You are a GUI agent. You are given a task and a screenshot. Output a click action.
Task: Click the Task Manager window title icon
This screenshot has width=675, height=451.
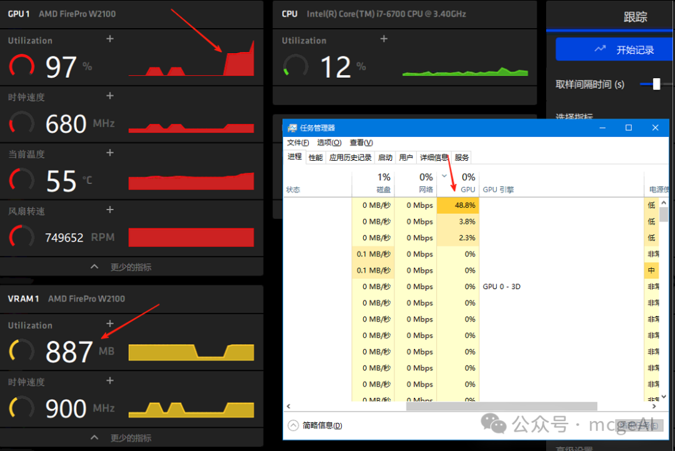(292, 128)
